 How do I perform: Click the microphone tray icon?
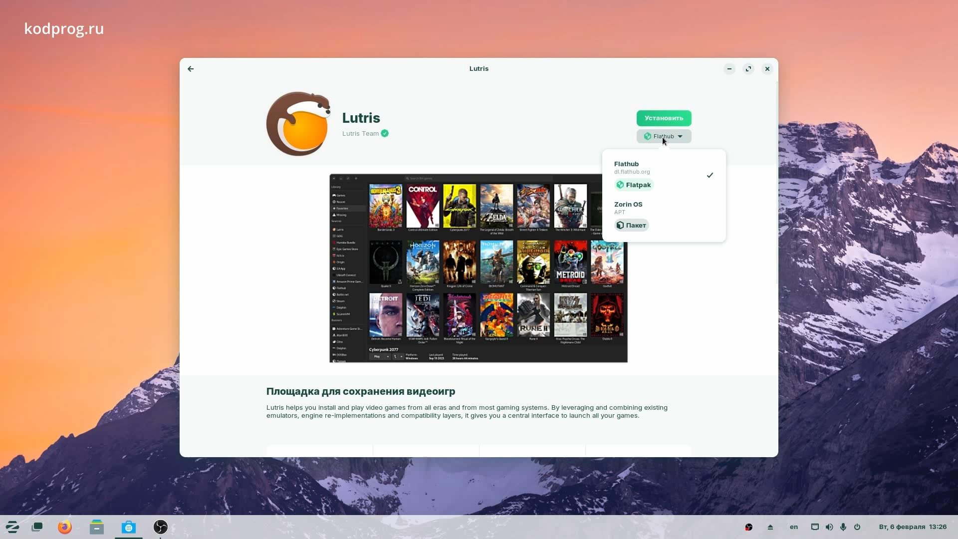pos(843,527)
